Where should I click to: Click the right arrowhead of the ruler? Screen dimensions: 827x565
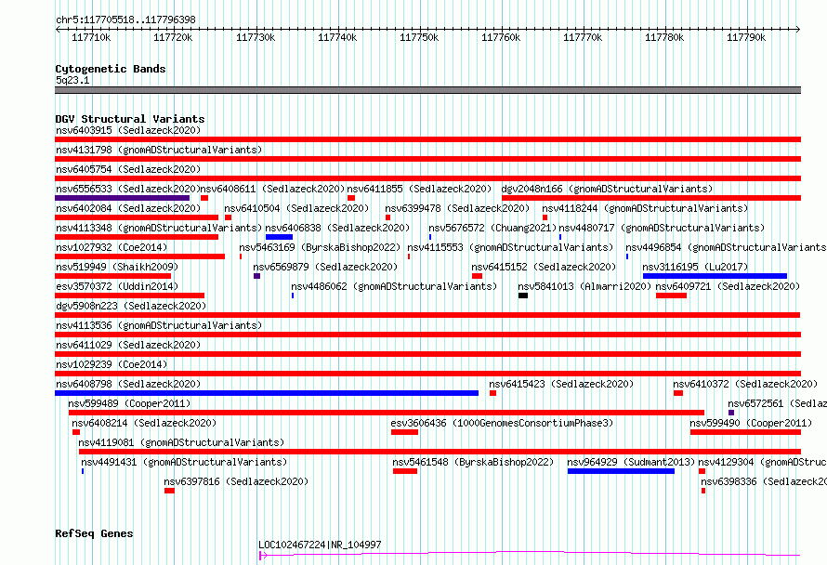[x=798, y=30]
